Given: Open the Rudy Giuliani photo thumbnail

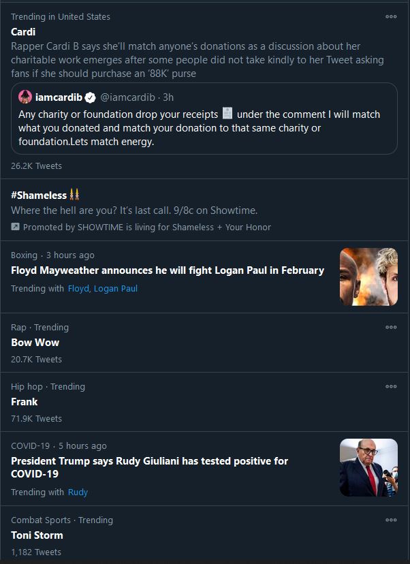Looking at the screenshot, I should [368, 467].
